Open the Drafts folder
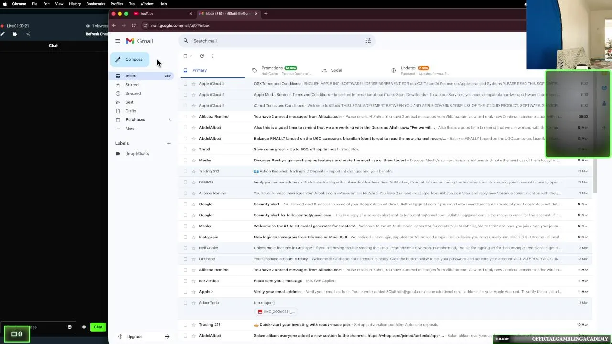 click(142, 111)
